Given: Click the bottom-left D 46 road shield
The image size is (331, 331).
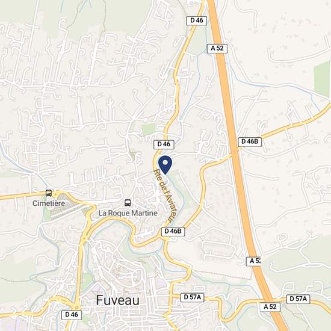Looking at the screenshot, I should [x=72, y=315].
